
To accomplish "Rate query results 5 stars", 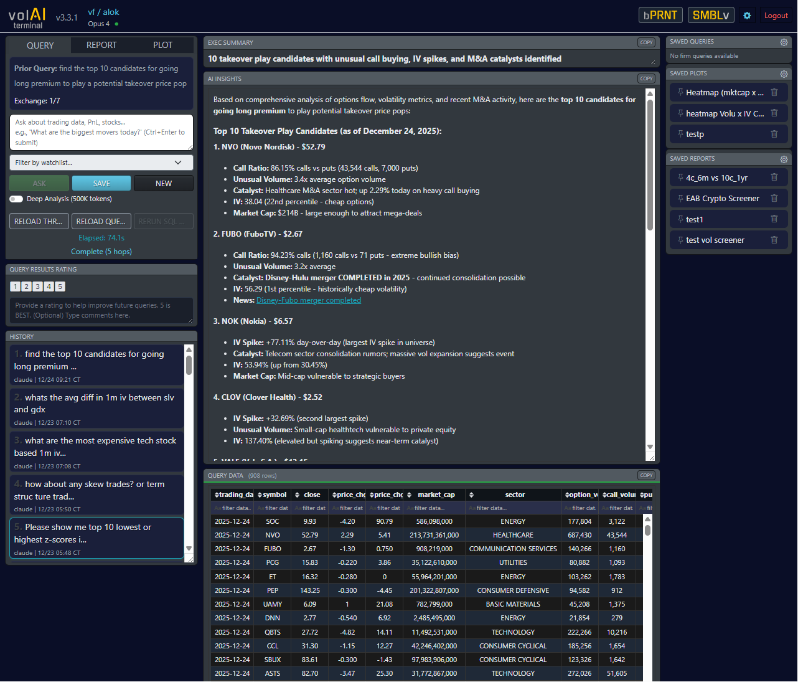I will point(60,287).
